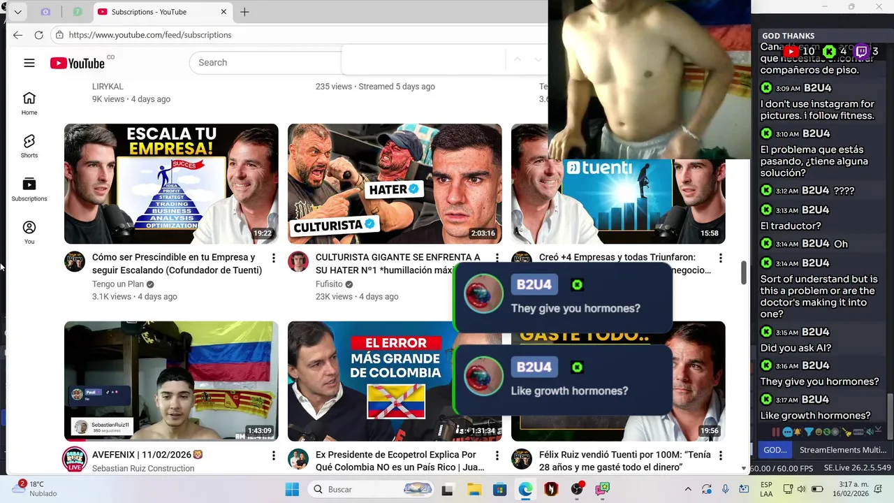The image size is (894, 503).
Task: Select the StreamElements Multi... dock tab
Action: 843,450
